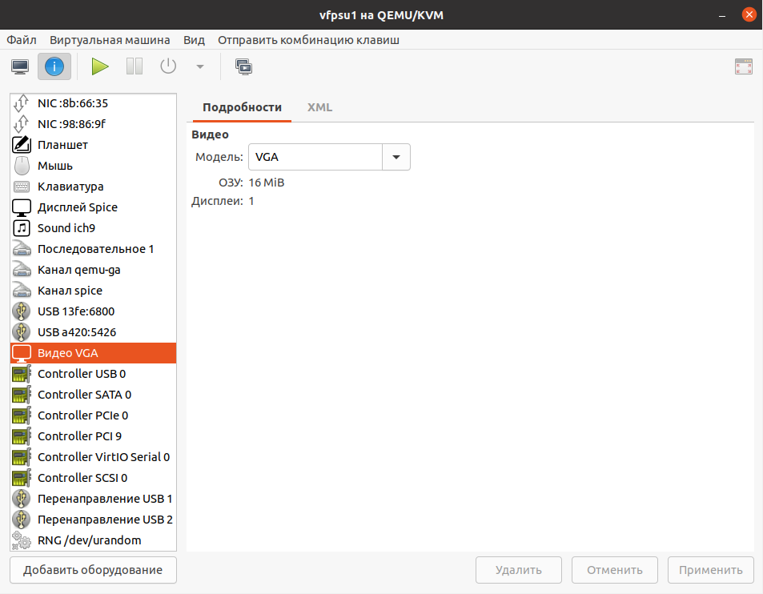Open the snapshots manager icon
Image resolution: width=763 pixels, height=594 pixels.
tap(243, 66)
